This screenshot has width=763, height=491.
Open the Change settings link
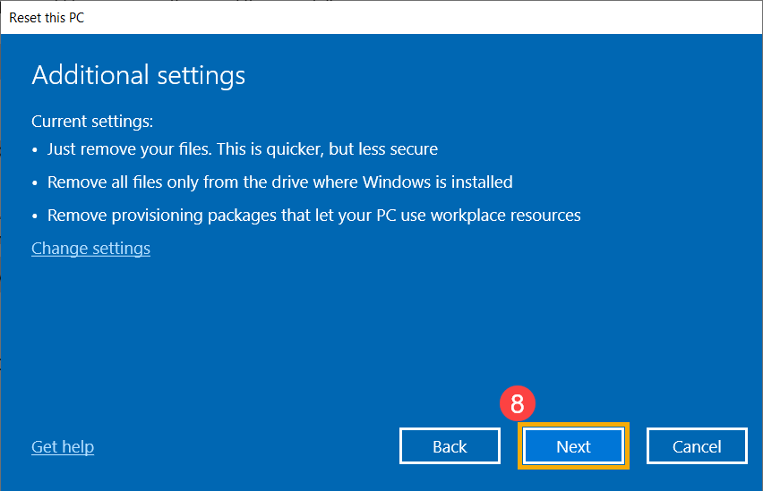(x=91, y=249)
